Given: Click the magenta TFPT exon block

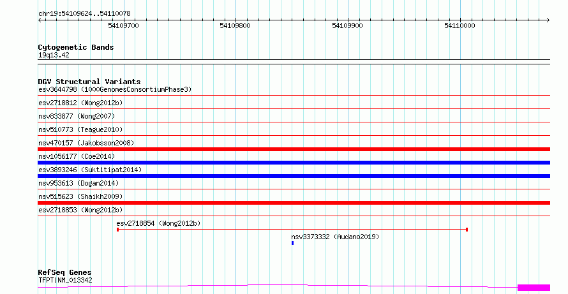Looking at the screenshot, I should pyautogui.click(x=534, y=288).
